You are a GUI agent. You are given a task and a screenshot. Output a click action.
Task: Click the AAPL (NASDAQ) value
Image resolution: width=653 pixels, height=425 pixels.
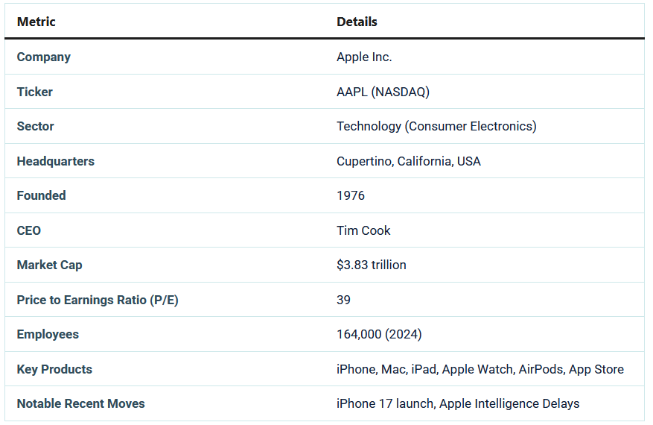pos(383,92)
